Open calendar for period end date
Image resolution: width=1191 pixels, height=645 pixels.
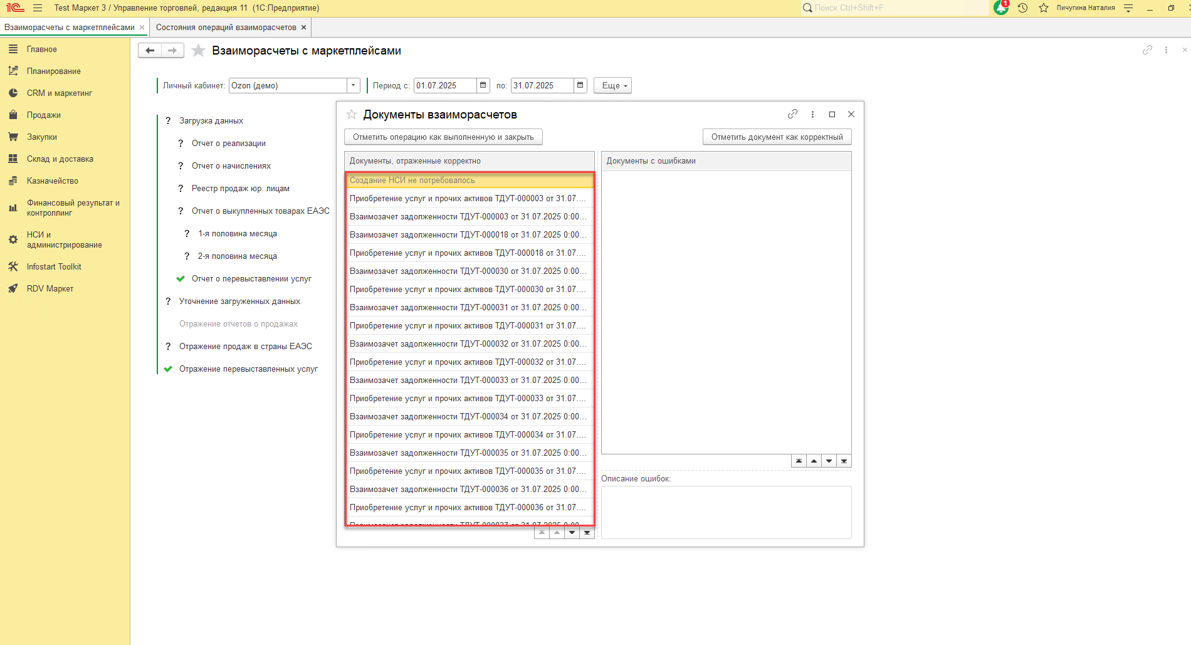tap(580, 85)
